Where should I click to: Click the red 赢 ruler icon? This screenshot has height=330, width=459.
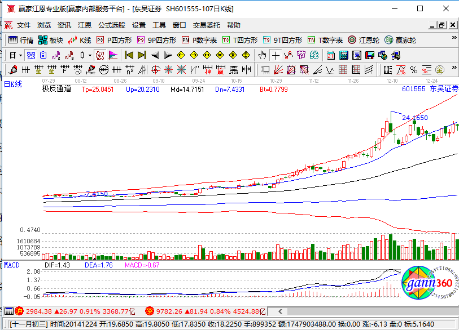pos(220,70)
